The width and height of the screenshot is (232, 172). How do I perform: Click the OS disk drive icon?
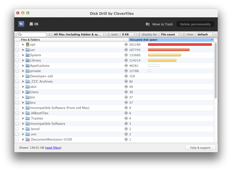click(31, 24)
